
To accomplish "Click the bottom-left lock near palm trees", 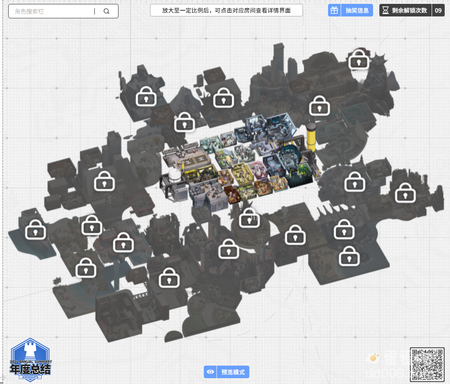I will tap(86, 267).
